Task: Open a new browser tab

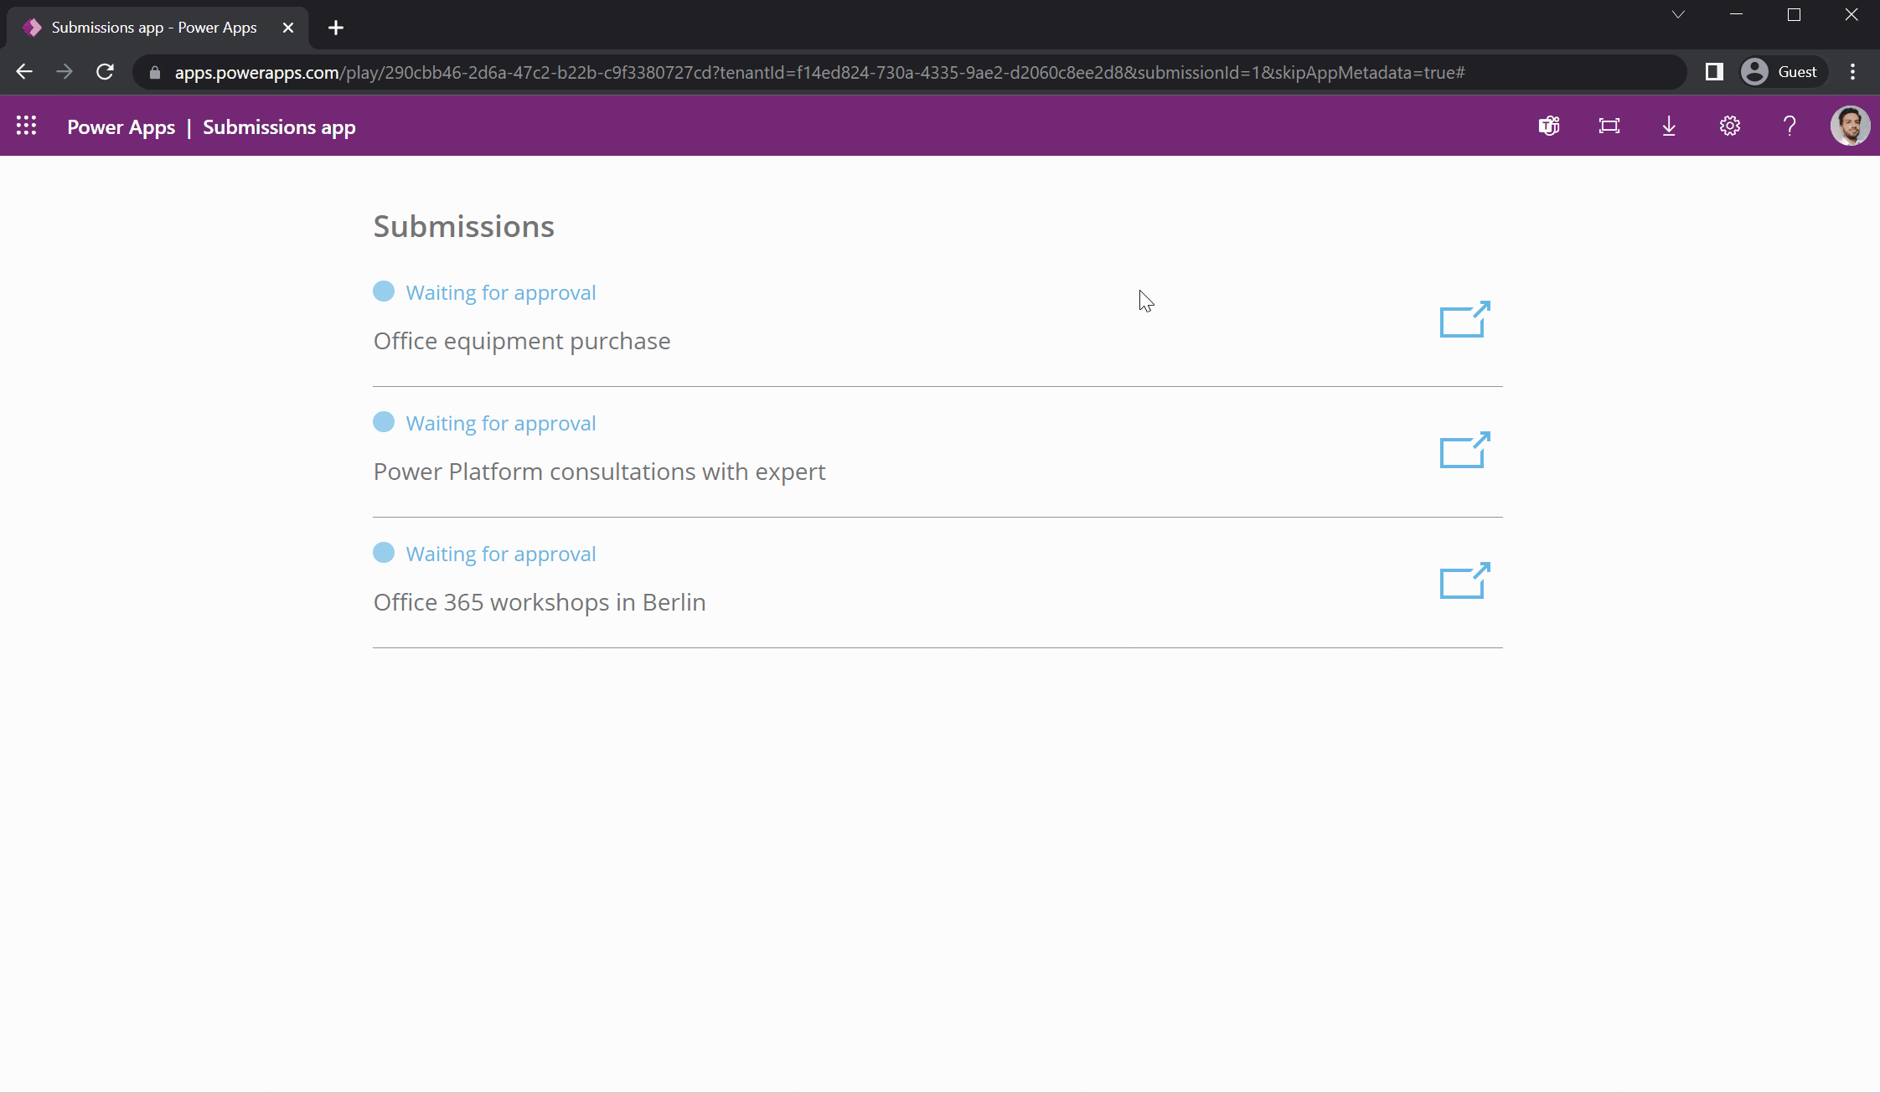Action: (x=336, y=28)
